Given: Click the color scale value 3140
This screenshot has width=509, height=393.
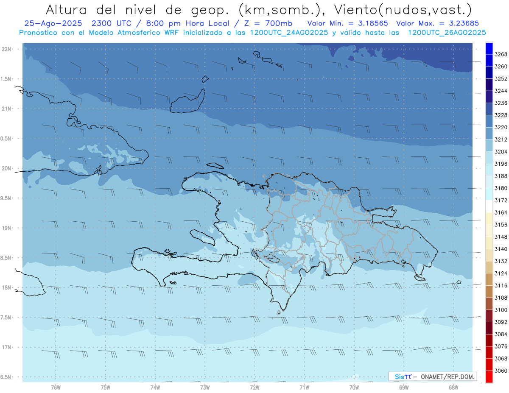Looking at the screenshot, I should pyautogui.click(x=501, y=249).
